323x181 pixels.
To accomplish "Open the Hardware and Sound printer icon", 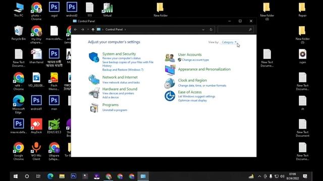I will coord(94,93).
